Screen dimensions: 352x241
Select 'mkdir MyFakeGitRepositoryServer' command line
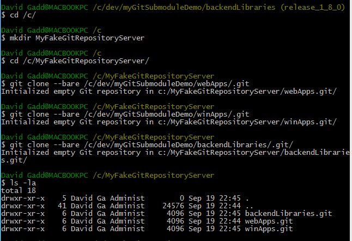[77, 38]
